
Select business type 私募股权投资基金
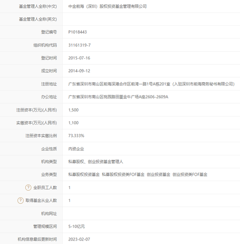point(84,174)
